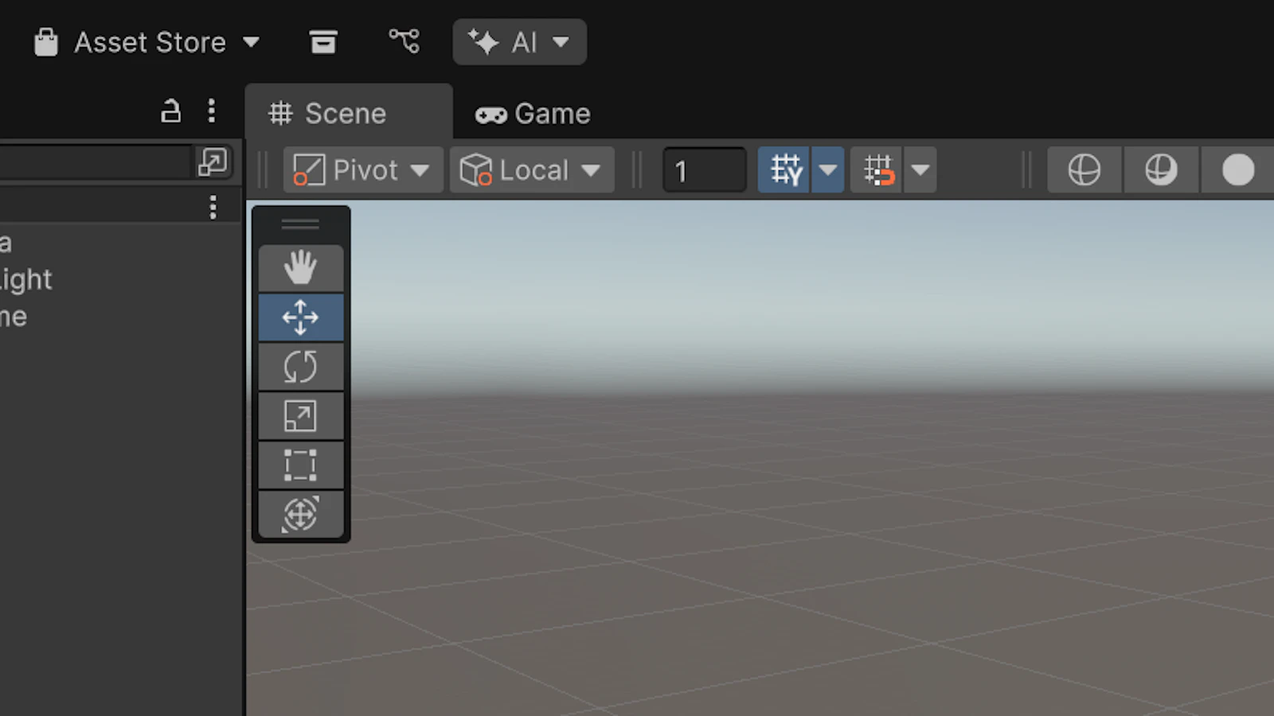Open the version control branch icon

pyautogui.click(x=404, y=41)
